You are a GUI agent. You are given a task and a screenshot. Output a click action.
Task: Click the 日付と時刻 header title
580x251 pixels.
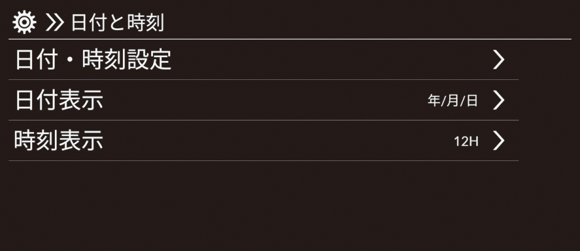tap(117, 24)
